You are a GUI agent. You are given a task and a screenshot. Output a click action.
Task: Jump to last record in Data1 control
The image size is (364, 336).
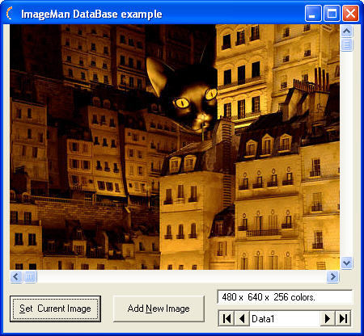click(343, 319)
